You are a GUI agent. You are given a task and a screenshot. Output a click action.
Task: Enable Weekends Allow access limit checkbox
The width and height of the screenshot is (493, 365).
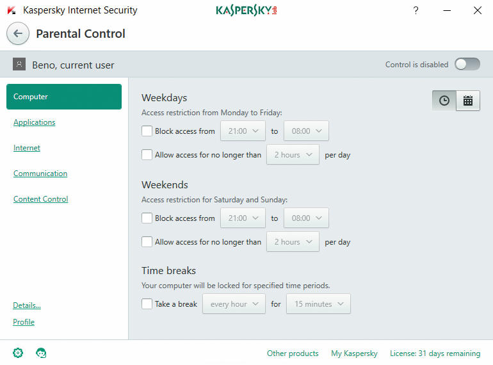point(147,242)
